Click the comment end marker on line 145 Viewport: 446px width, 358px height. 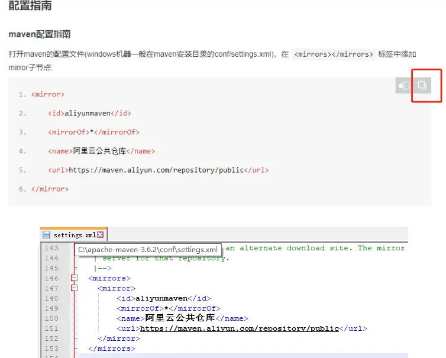pyautogui.click(x=103, y=268)
